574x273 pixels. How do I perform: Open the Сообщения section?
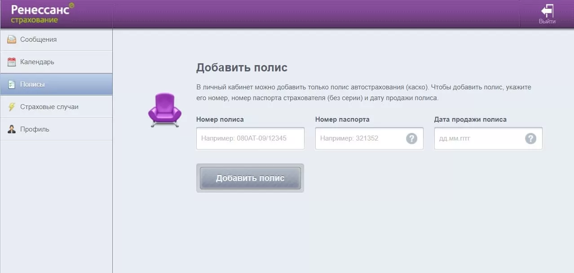tap(38, 40)
